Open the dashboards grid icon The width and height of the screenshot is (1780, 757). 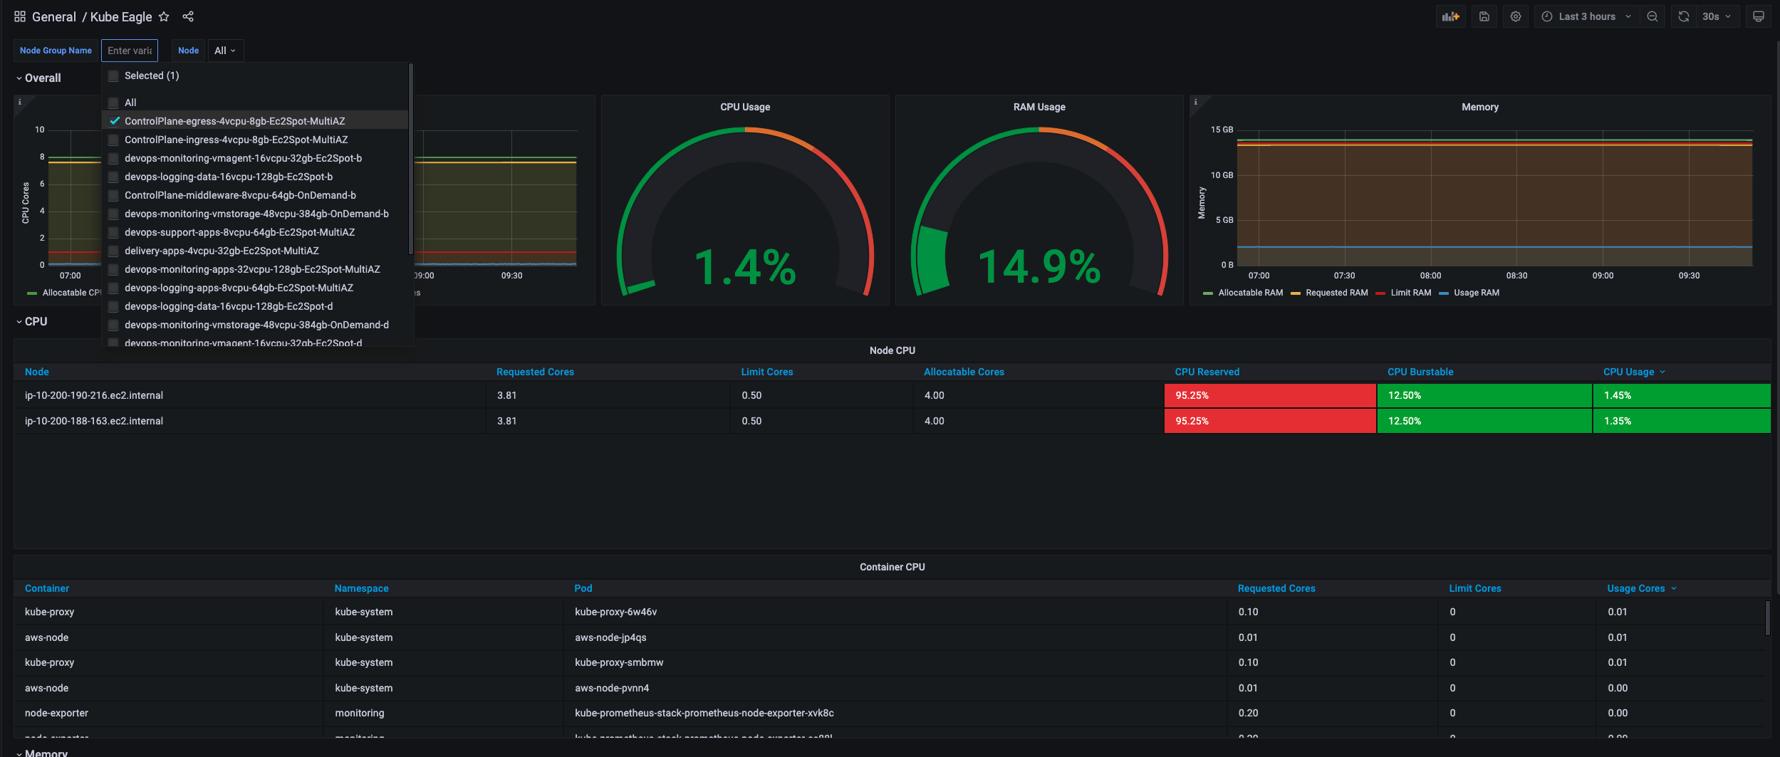19,16
